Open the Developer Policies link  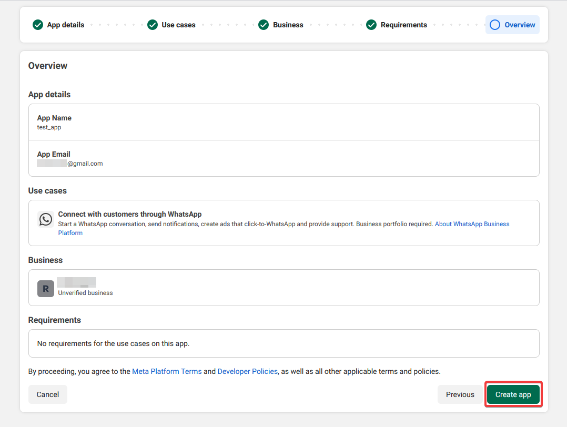tap(247, 371)
